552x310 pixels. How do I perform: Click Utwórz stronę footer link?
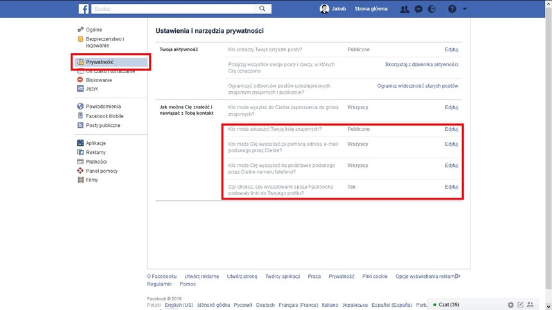click(x=242, y=276)
